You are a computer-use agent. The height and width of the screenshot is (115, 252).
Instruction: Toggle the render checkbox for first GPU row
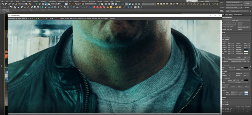tap(243, 108)
